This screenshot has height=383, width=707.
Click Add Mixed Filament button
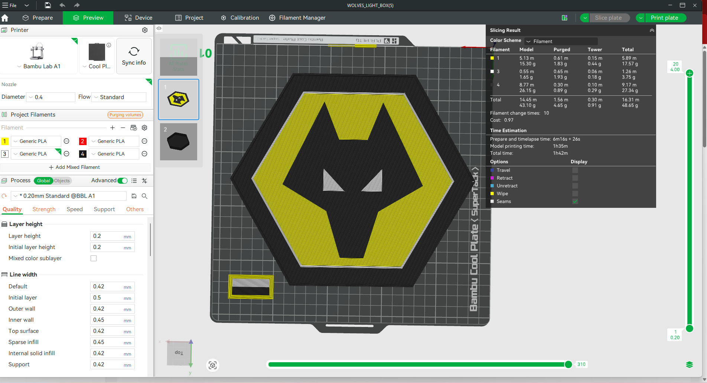click(75, 167)
